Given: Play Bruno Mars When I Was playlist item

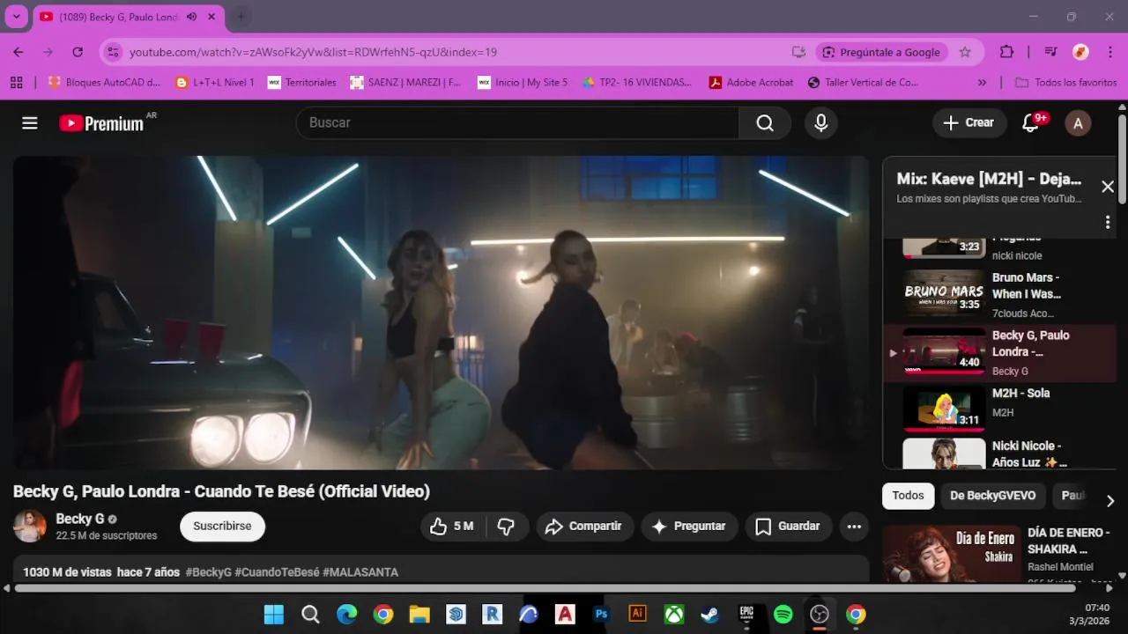Looking at the screenshot, I should pos(999,295).
